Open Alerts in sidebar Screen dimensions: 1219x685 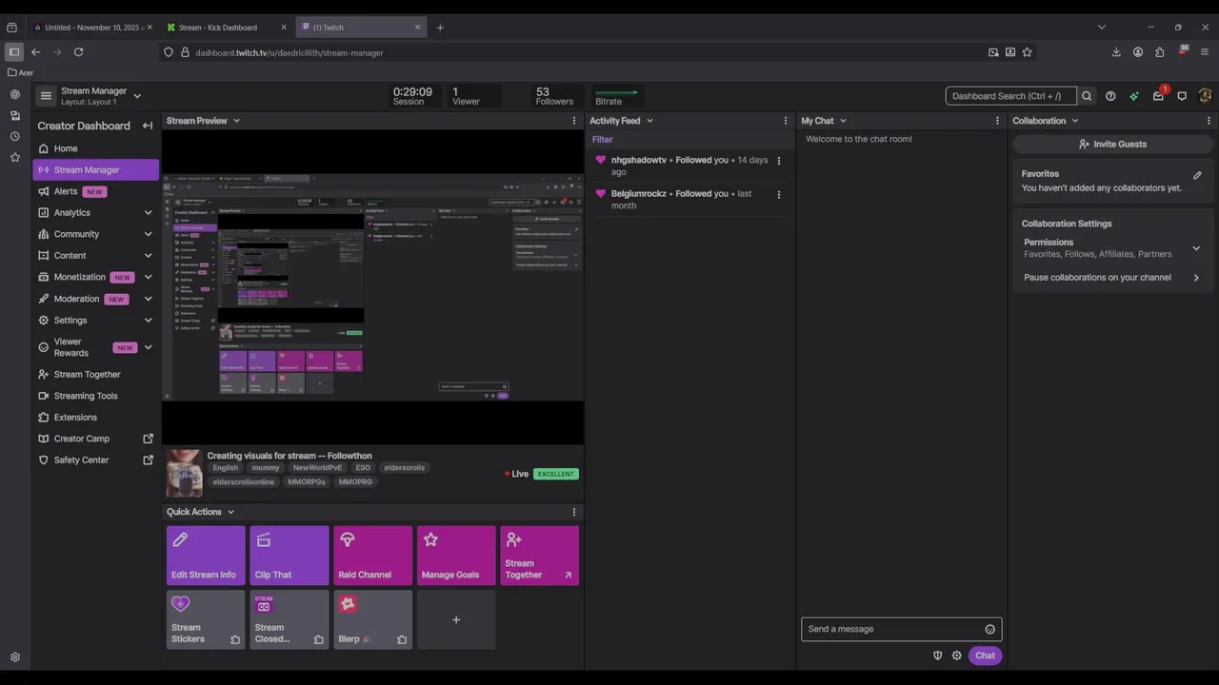tap(95, 191)
